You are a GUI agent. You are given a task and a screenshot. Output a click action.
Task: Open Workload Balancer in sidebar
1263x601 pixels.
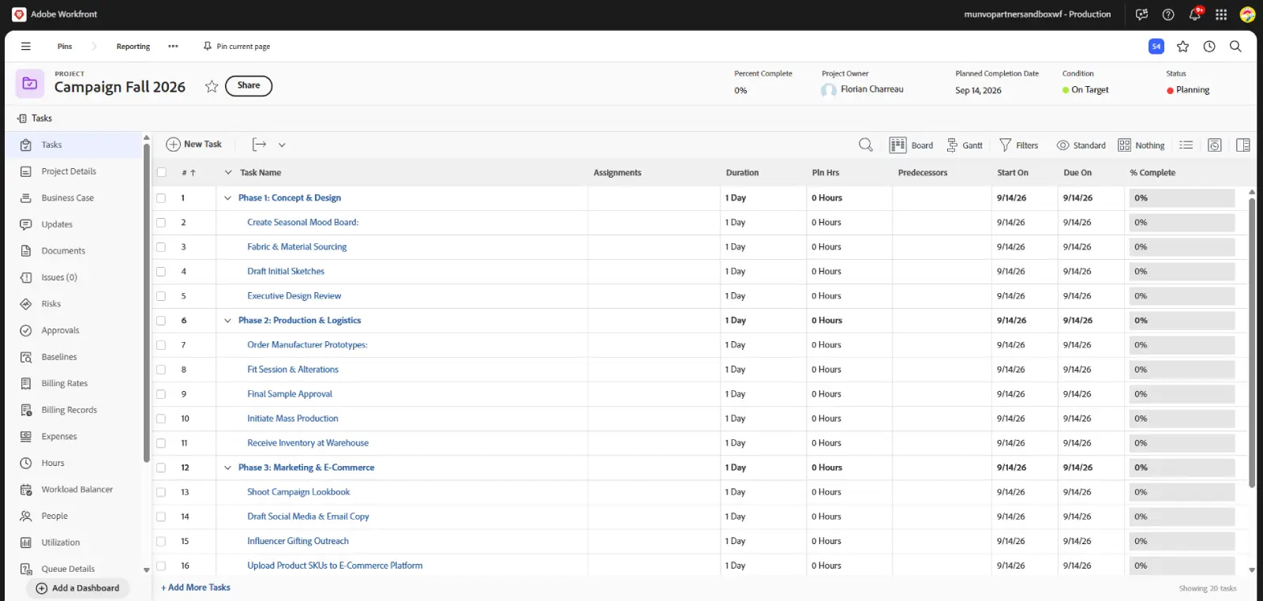pyautogui.click(x=76, y=490)
